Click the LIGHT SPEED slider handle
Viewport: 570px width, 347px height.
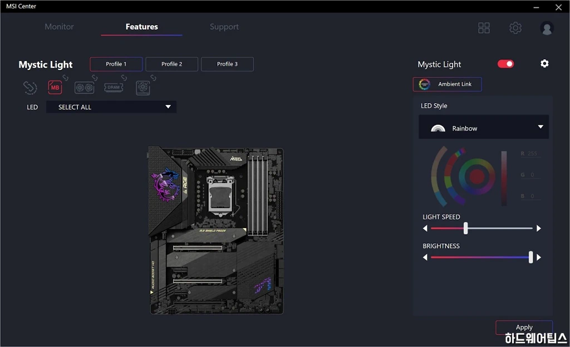coord(466,228)
